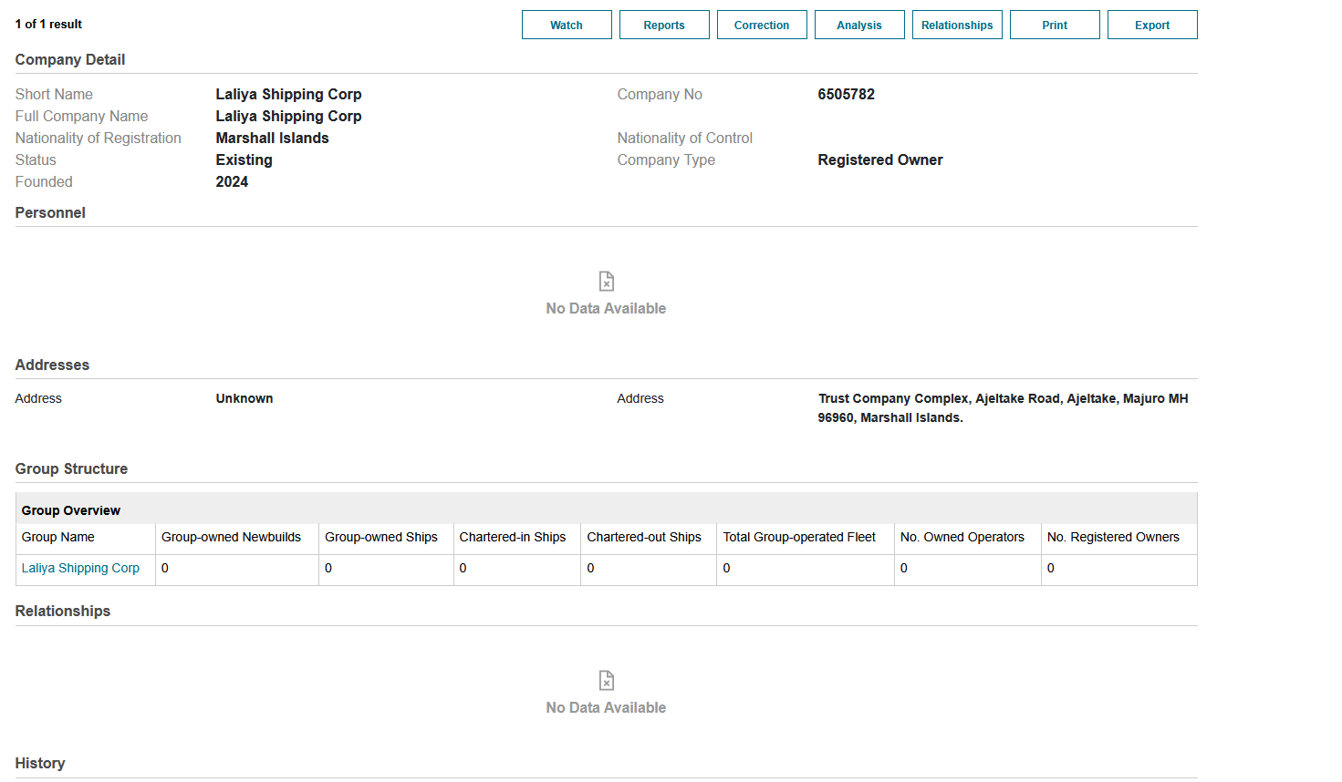1342x782 pixels.
Task: Select Marshall Islands registration value
Action: coord(272,138)
